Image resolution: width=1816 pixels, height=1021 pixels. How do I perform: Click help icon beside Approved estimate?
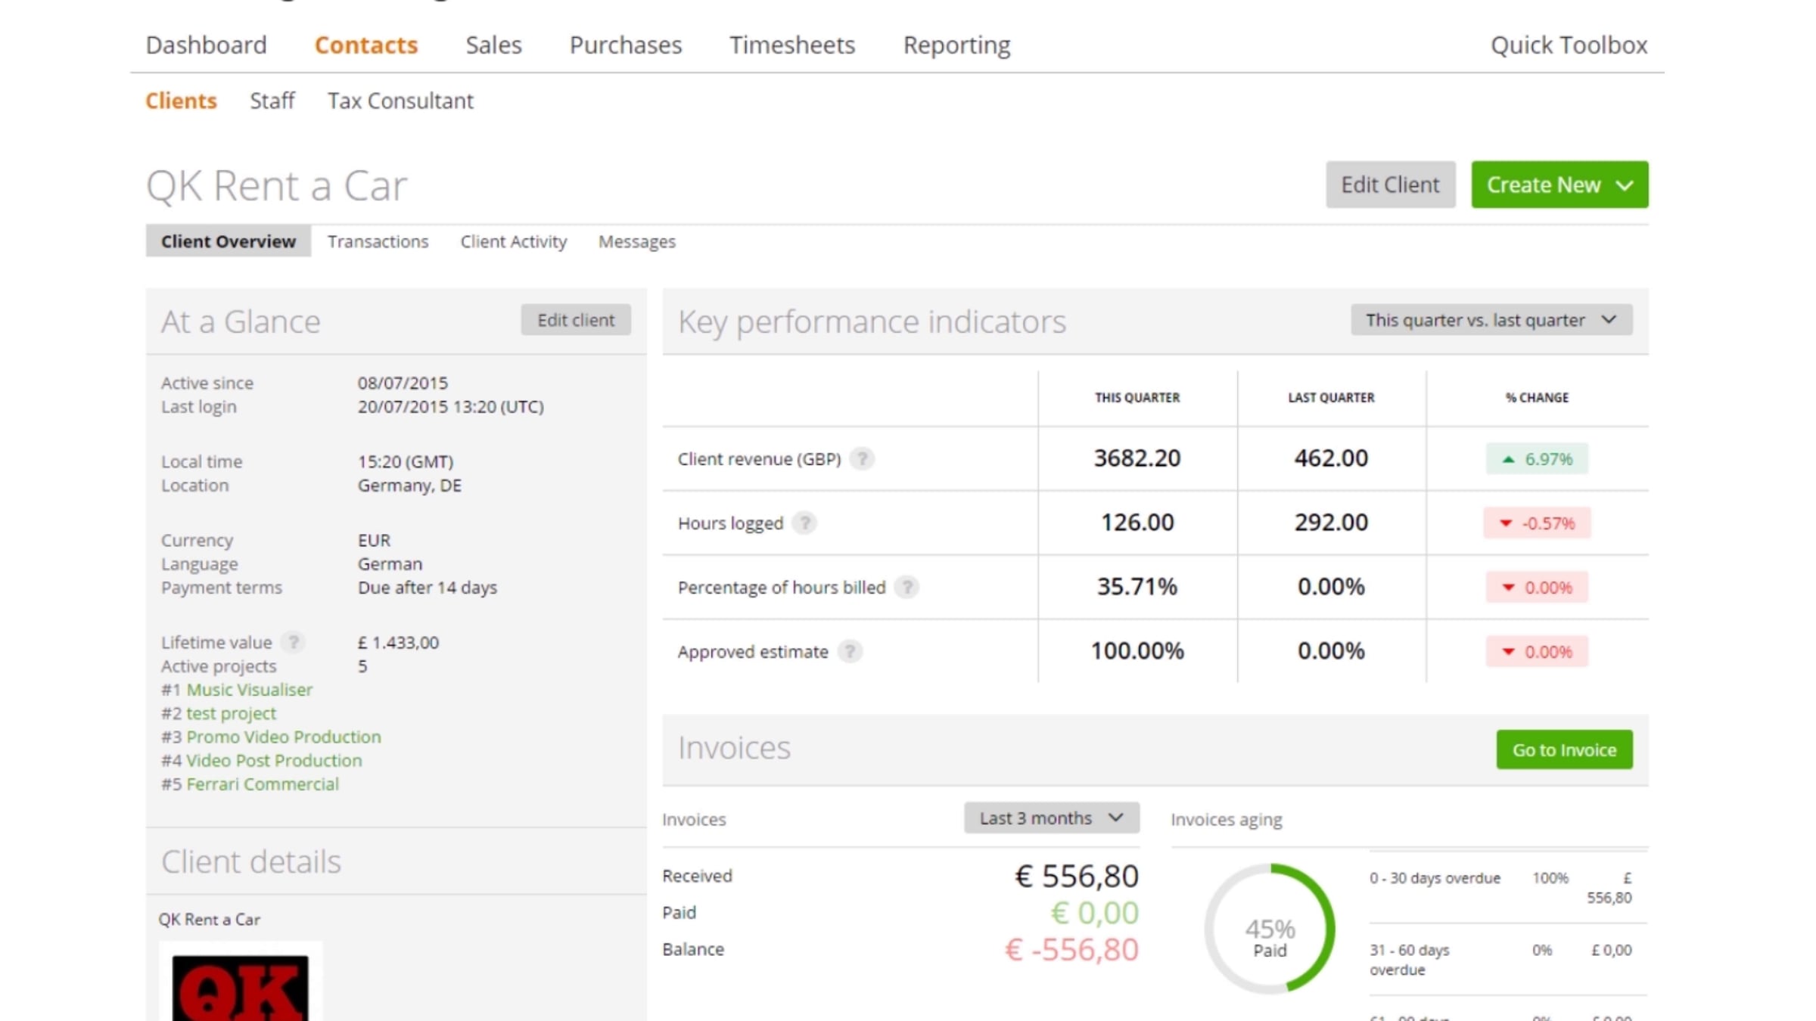pos(849,651)
